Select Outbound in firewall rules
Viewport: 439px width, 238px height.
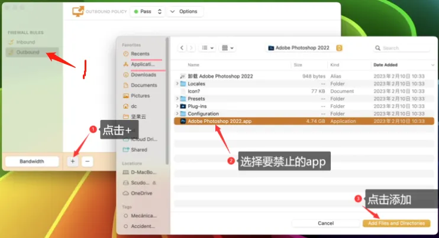(28, 53)
